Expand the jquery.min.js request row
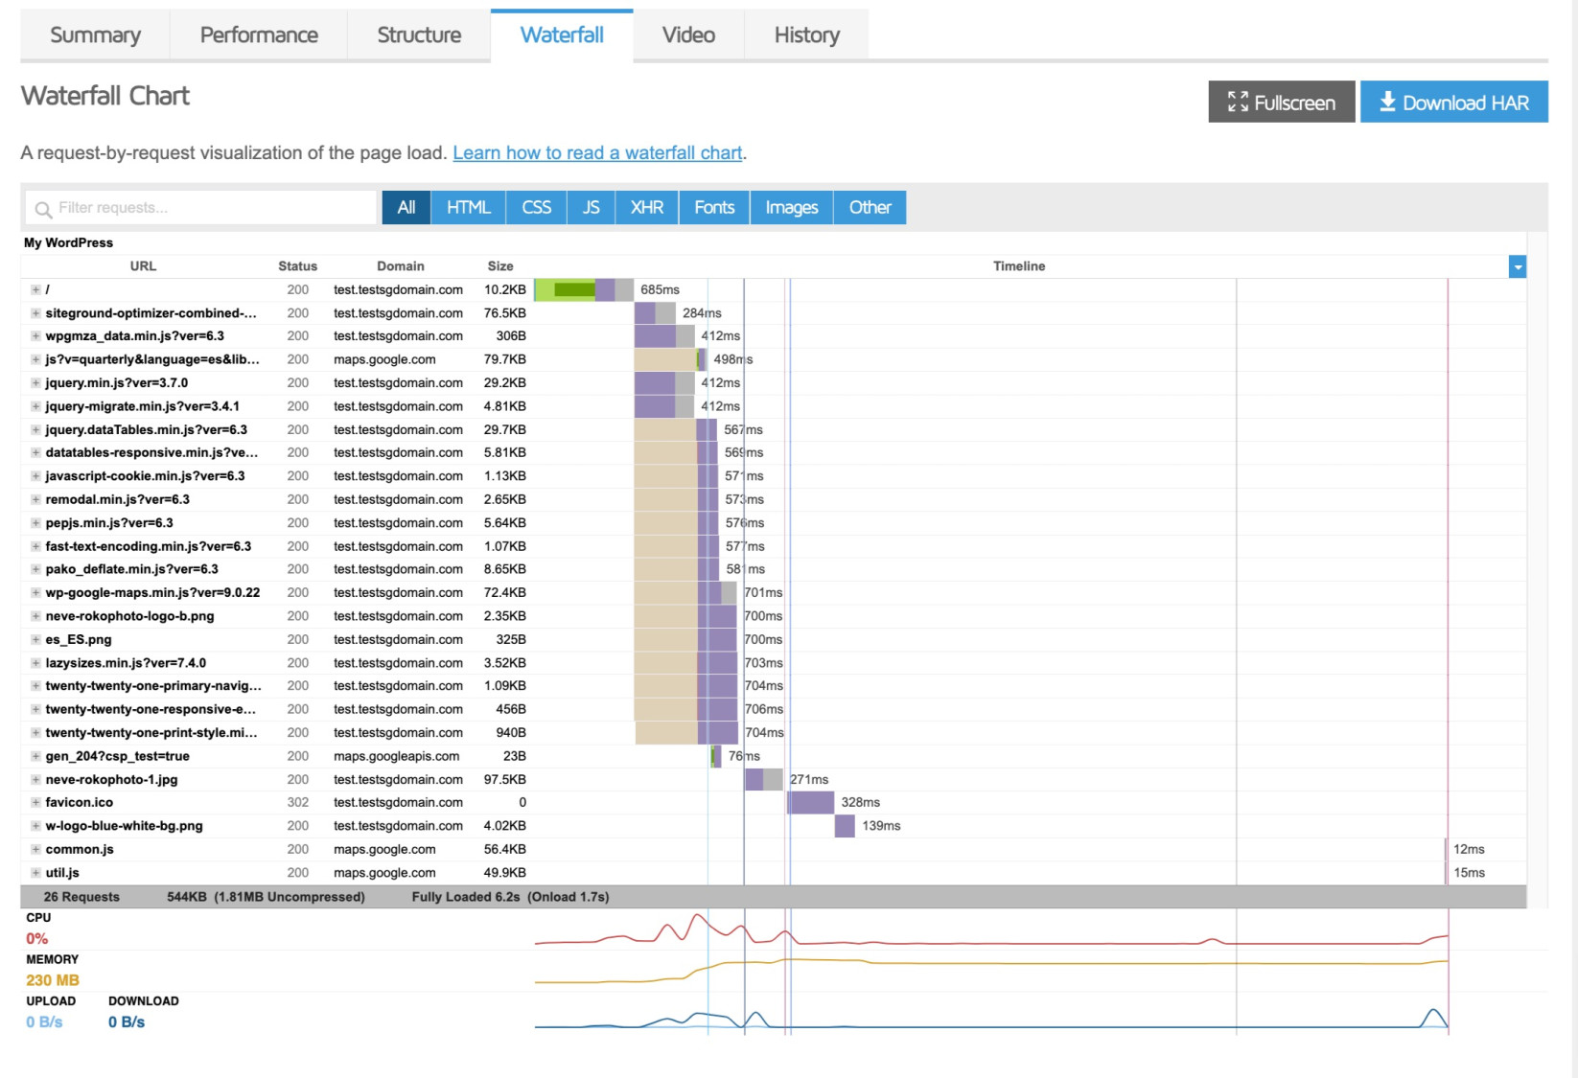The height and width of the screenshot is (1078, 1578). (35, 383)
